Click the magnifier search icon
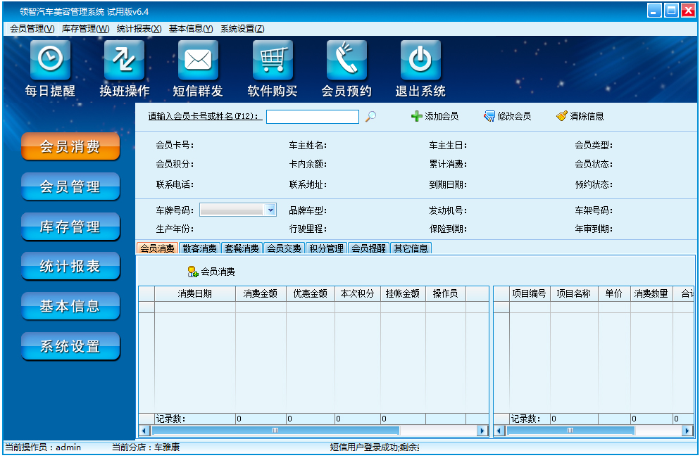Screen dimensions: 700x458 [x=370, y=116]
